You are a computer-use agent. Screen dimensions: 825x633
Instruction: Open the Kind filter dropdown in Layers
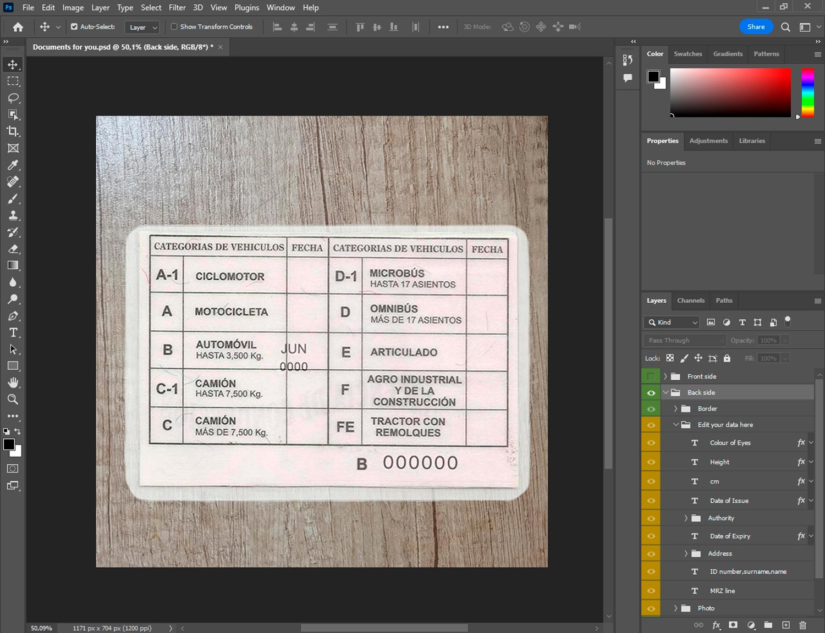pyautogui.click(x=672, y=323)
